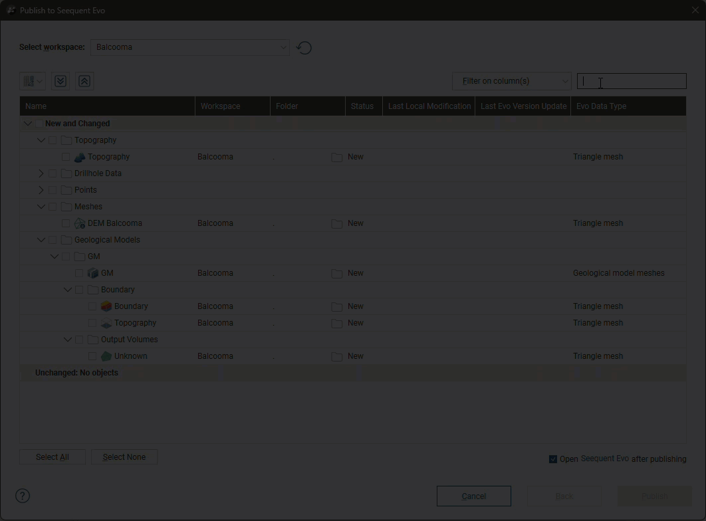The width and height of the screenshot is (706, 521).
Task: Click the help question mark icon
Action: point(23,496)
